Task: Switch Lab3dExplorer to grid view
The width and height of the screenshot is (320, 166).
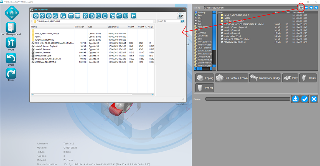Action: pyautogui.click(x=78, y=16)
